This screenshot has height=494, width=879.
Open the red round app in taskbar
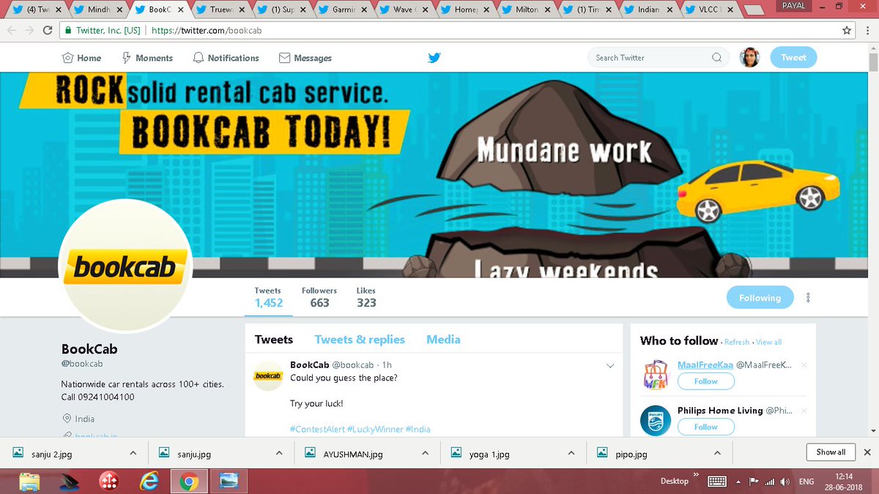[109, 482]
